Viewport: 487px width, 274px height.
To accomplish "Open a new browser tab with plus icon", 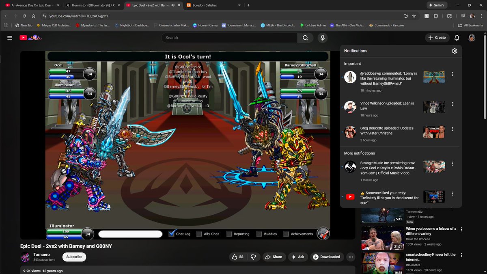I will [248, 5].
